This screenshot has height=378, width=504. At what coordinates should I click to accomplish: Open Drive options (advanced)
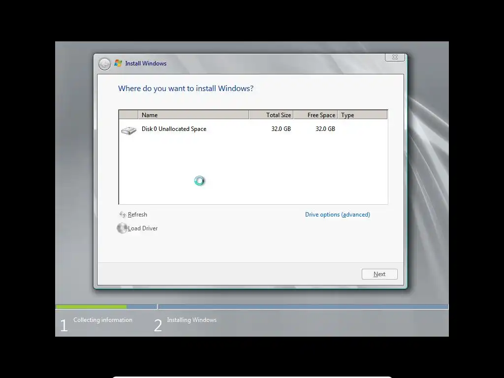[338, 215]
